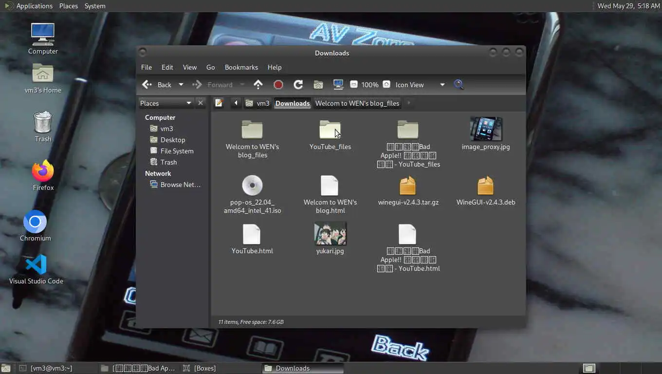Open the Icon View mode dropdown
Image resolution: width=662 pixels, height=374 pixels.
pos(420,85)
